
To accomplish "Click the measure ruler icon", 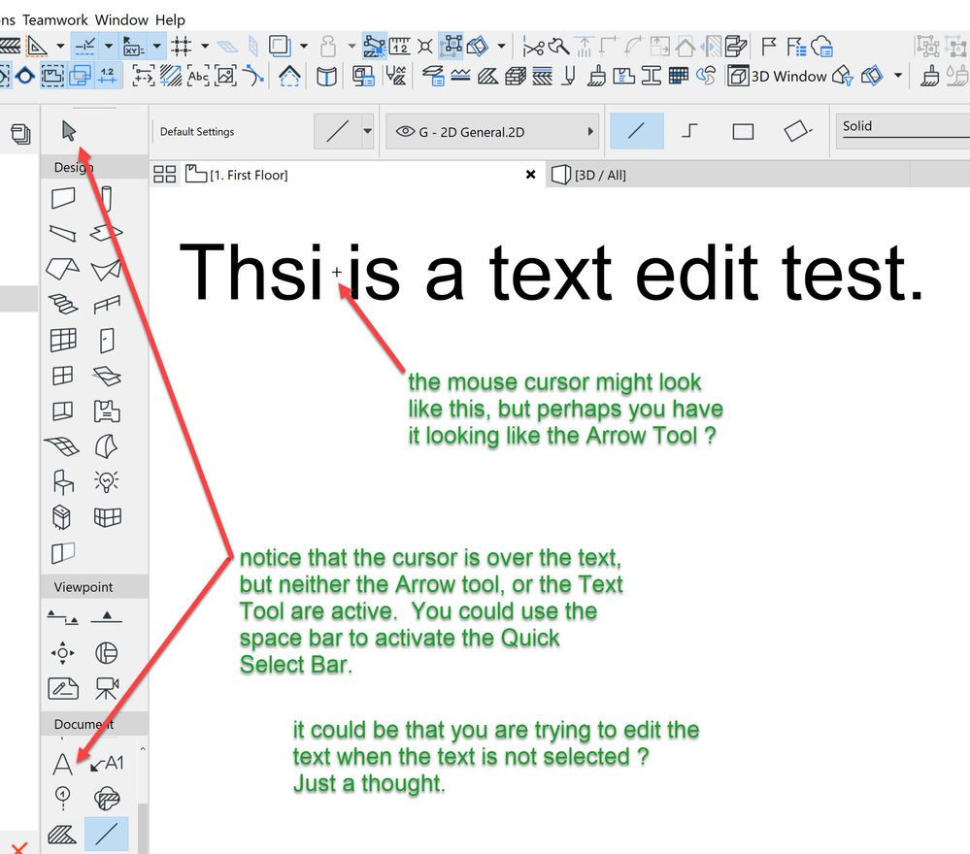I will tap(400, 46).
